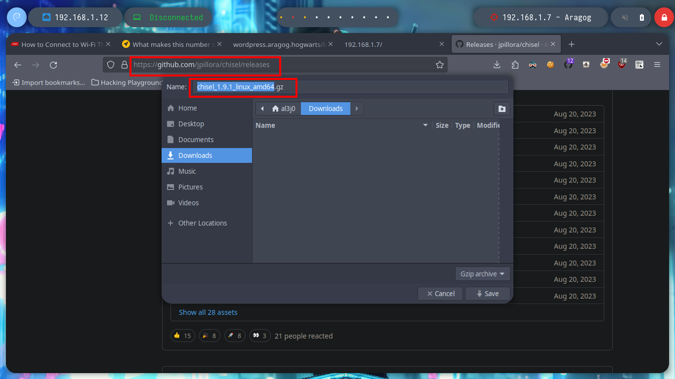Click the QR code extension icon
The width and height of the screenshot is (675, 379).
(639, 65)
